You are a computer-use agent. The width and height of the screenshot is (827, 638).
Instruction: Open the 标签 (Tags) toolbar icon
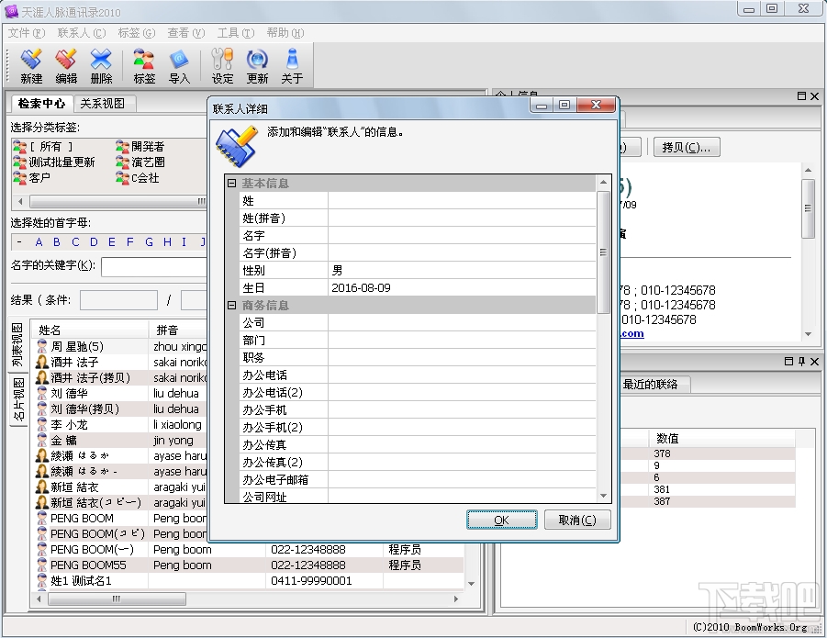click(144, 66)
